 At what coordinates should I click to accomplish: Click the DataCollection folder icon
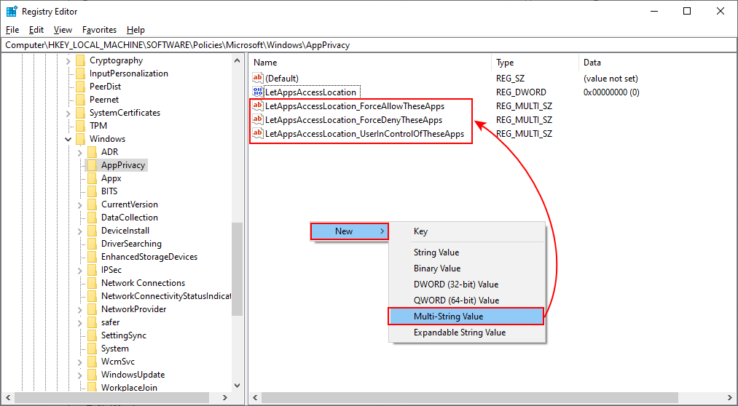pos(93,218)
